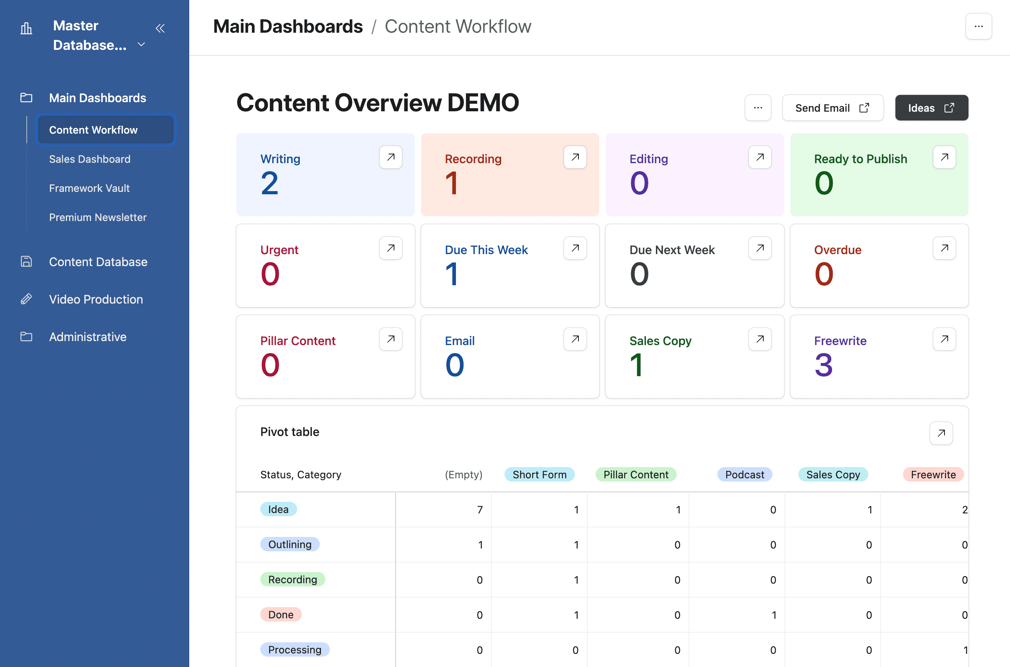This screenshot has height=667, width=1010.
Task: Expand the Pivot table widget
Action: click(941, 433)
